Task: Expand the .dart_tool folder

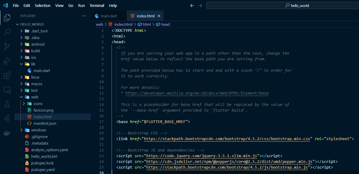Action: click(21, 31)
